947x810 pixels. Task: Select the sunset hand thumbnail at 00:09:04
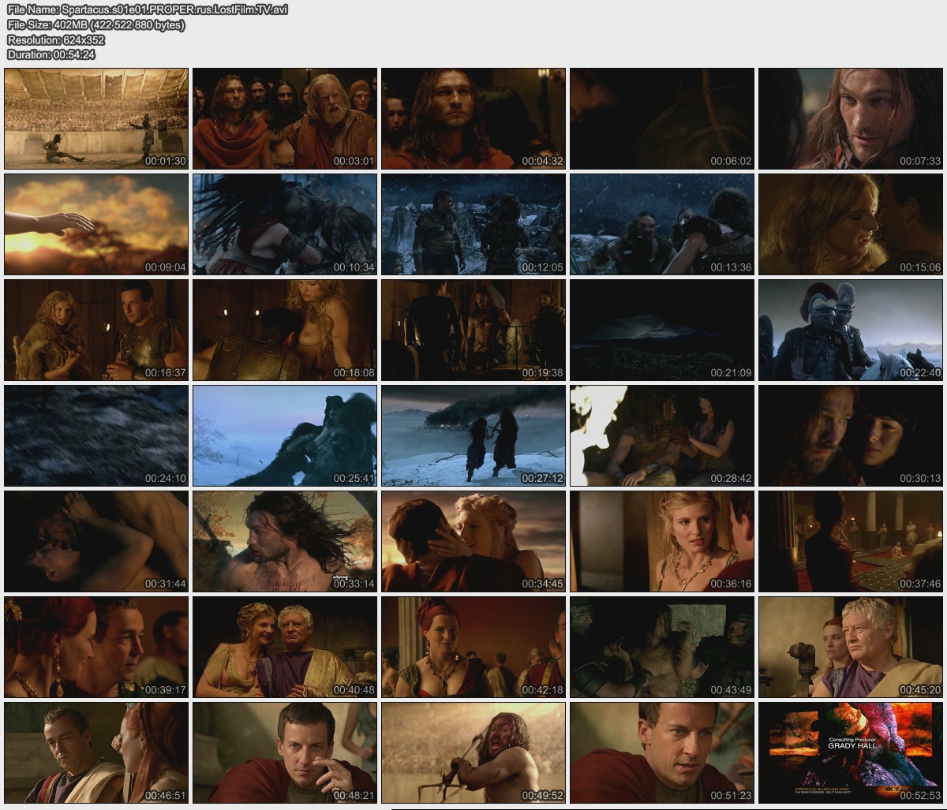click(x=96, y=224)
